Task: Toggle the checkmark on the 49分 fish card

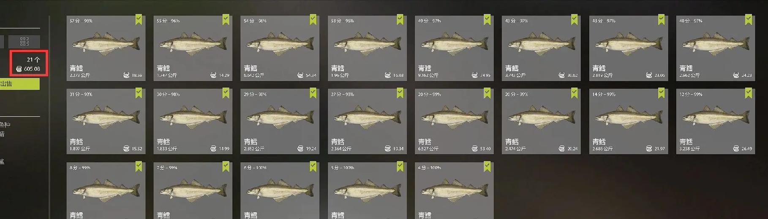Action: pos(487,19)
